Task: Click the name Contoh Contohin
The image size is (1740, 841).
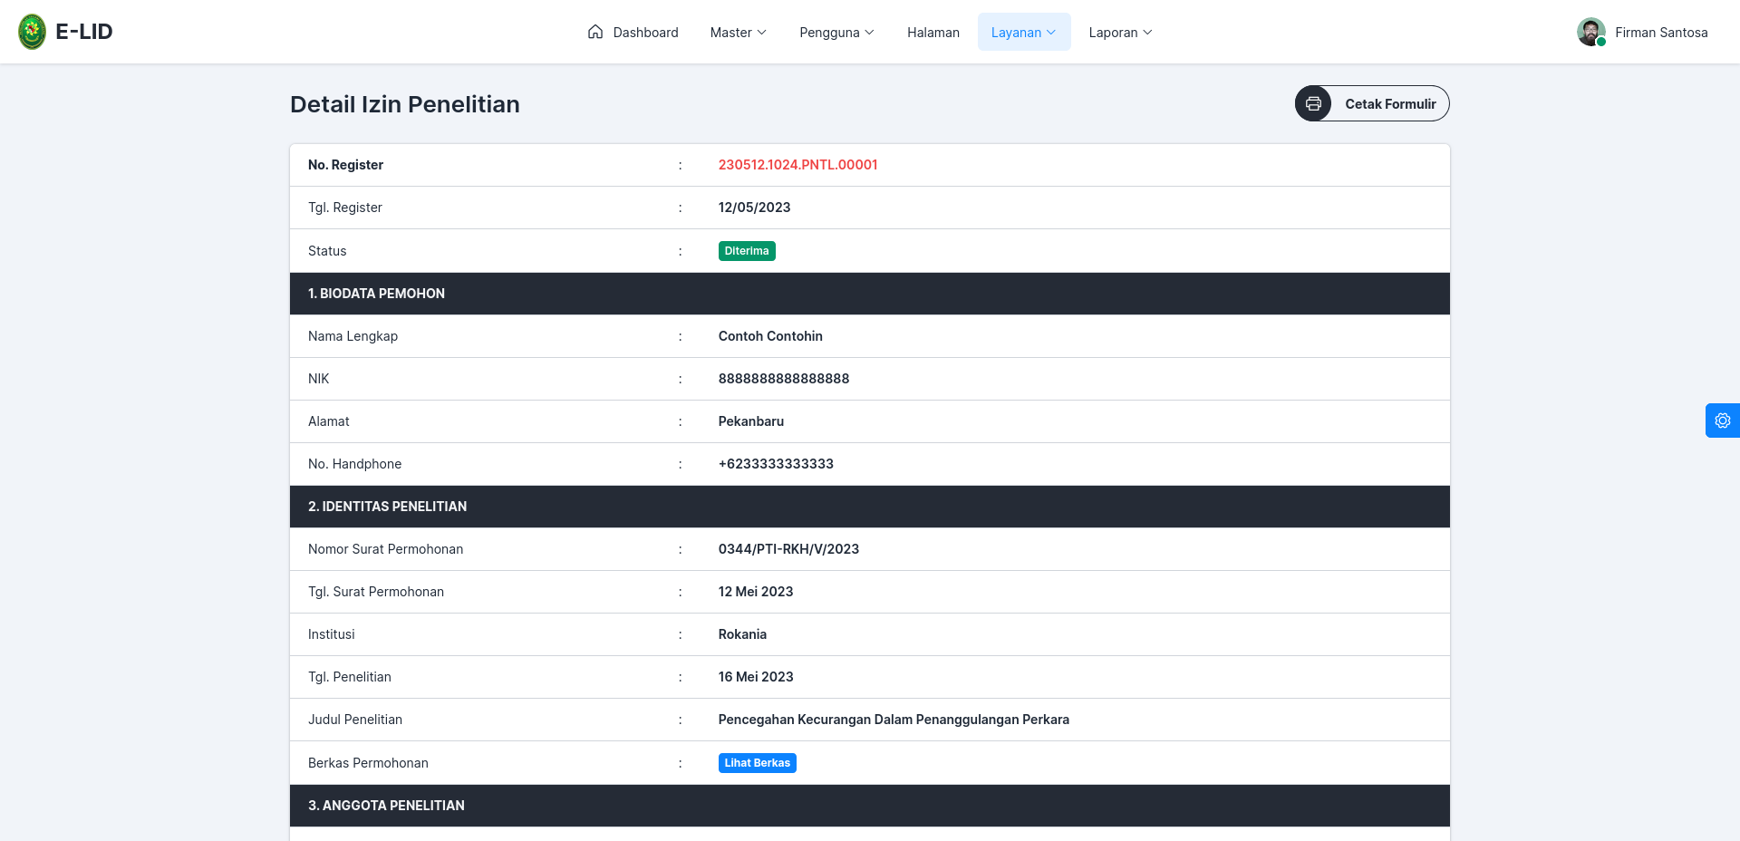Action: pyautogui.click(x=770, y=336)
